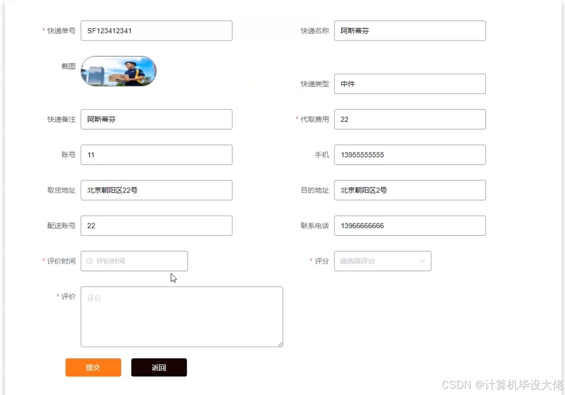The width and height of the screenshot is (565, 395).
Task: Click the 手机 phone number field
Action: 410,155
